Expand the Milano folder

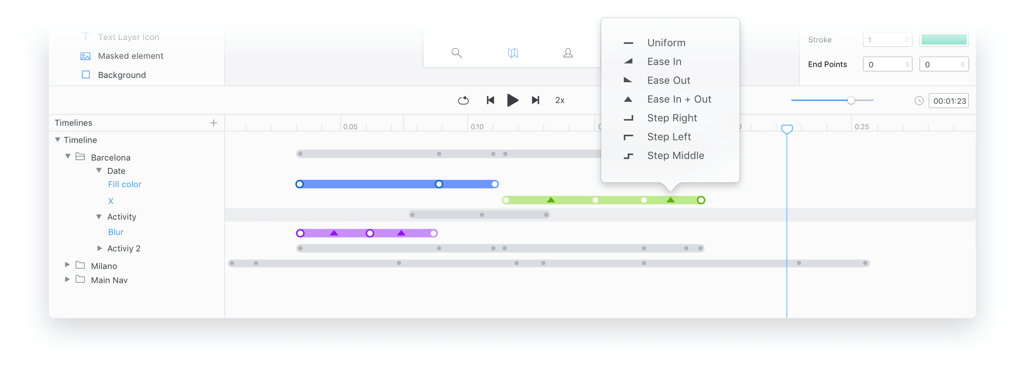point(67,265)
